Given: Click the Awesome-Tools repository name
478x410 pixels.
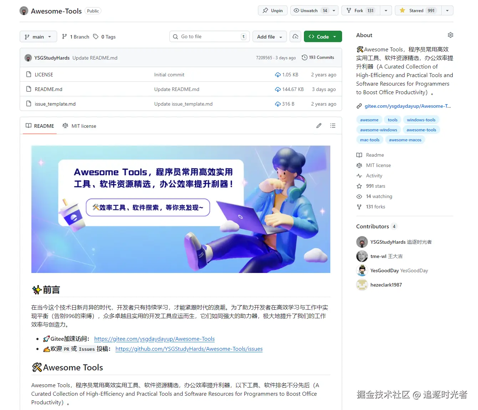Looking at the screenshot, I should (x=56, y=11).
